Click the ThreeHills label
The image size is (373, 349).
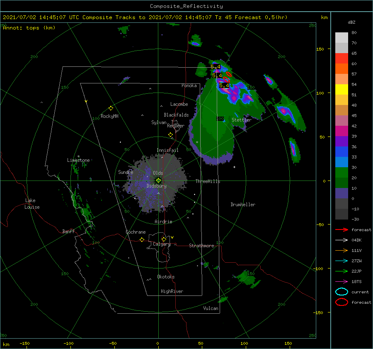click(208, 181)
